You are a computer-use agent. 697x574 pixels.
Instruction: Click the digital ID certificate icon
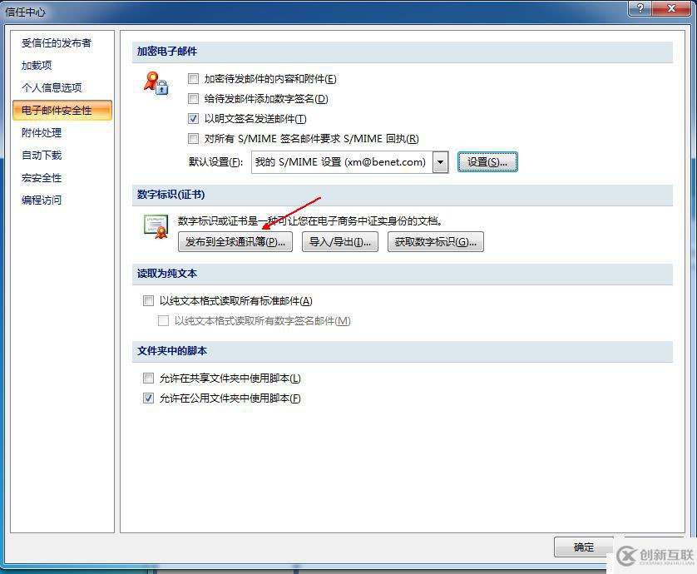tap(157, 226)
